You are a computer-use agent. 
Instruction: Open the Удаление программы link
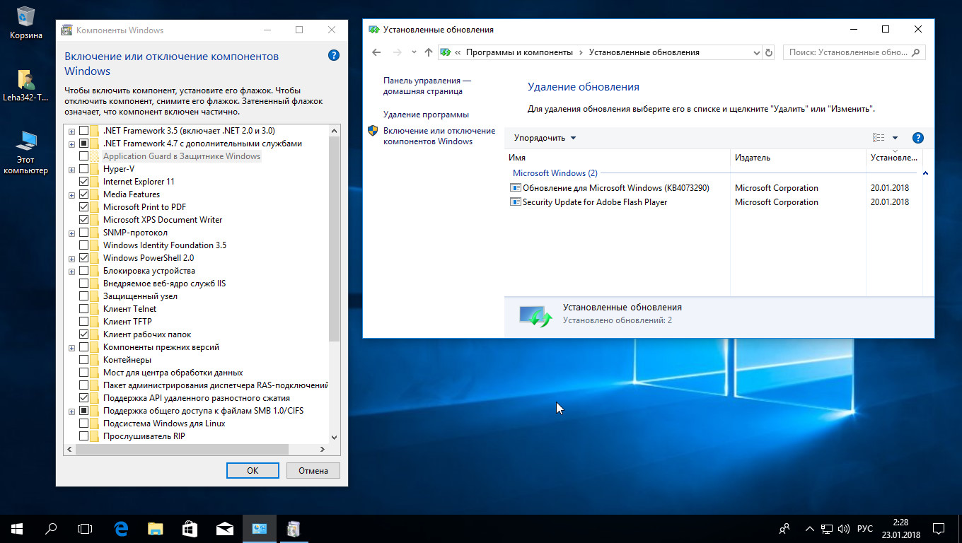pyautogui.click(x=426, y=115)
